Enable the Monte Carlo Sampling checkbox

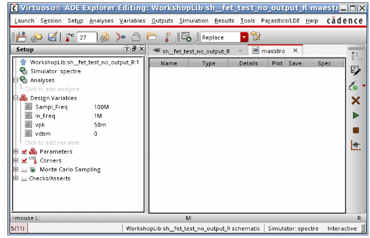[x=24, y=170]
